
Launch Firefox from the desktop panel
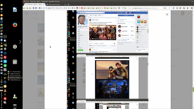pos(15,25)
